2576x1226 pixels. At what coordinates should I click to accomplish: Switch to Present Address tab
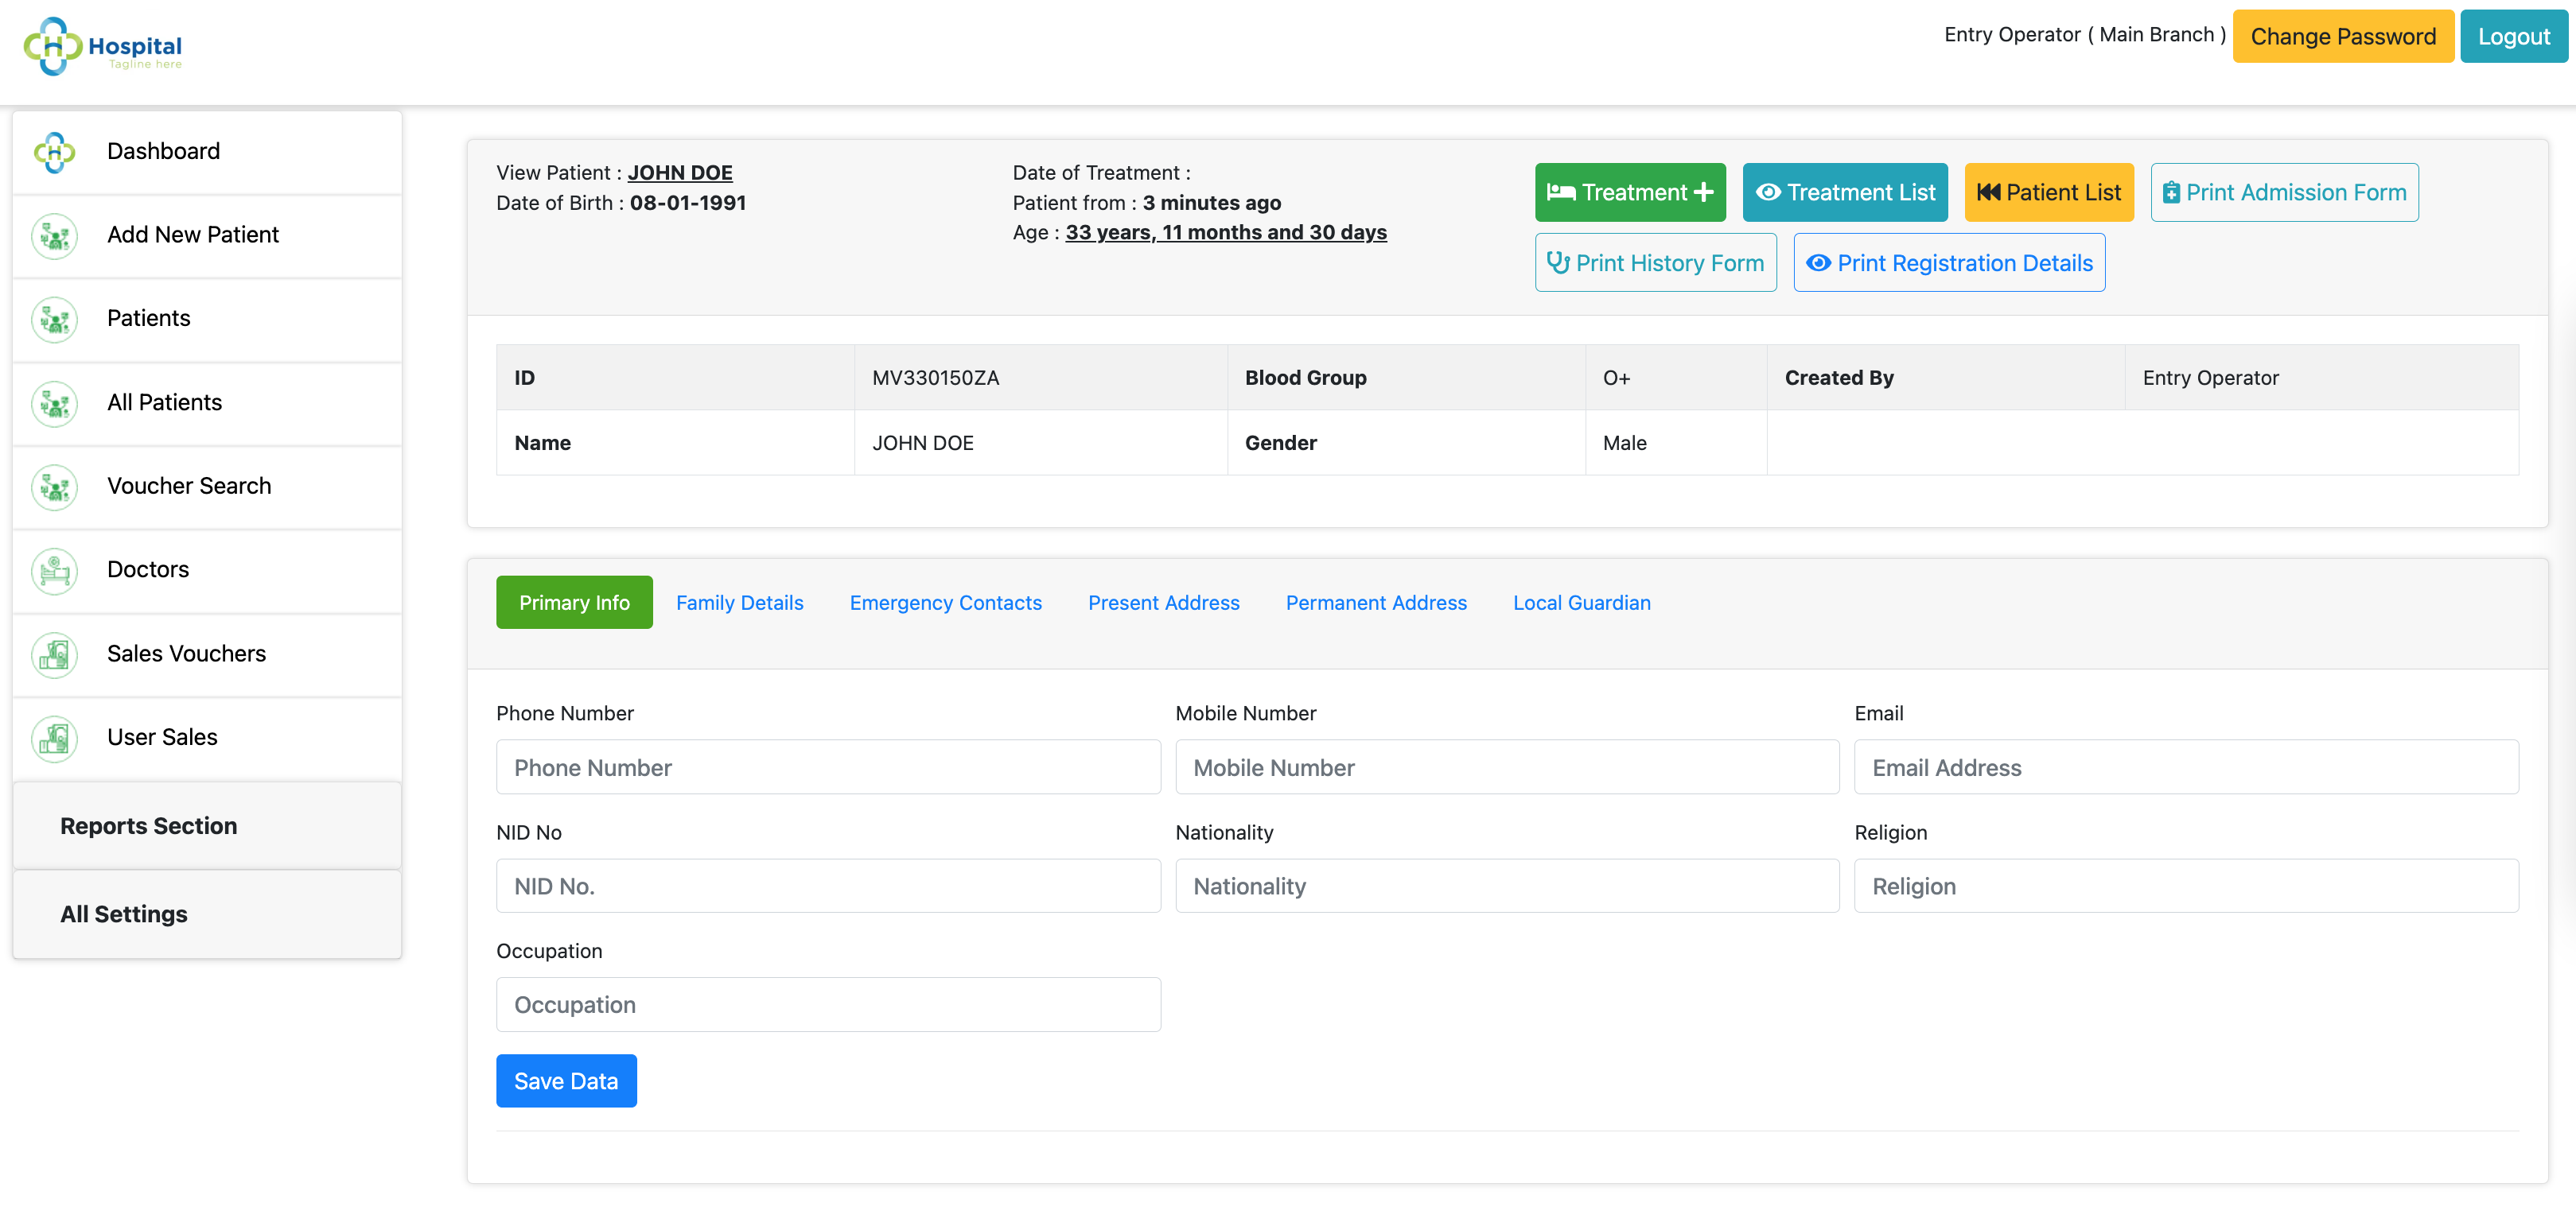[x=1163, y=603]
